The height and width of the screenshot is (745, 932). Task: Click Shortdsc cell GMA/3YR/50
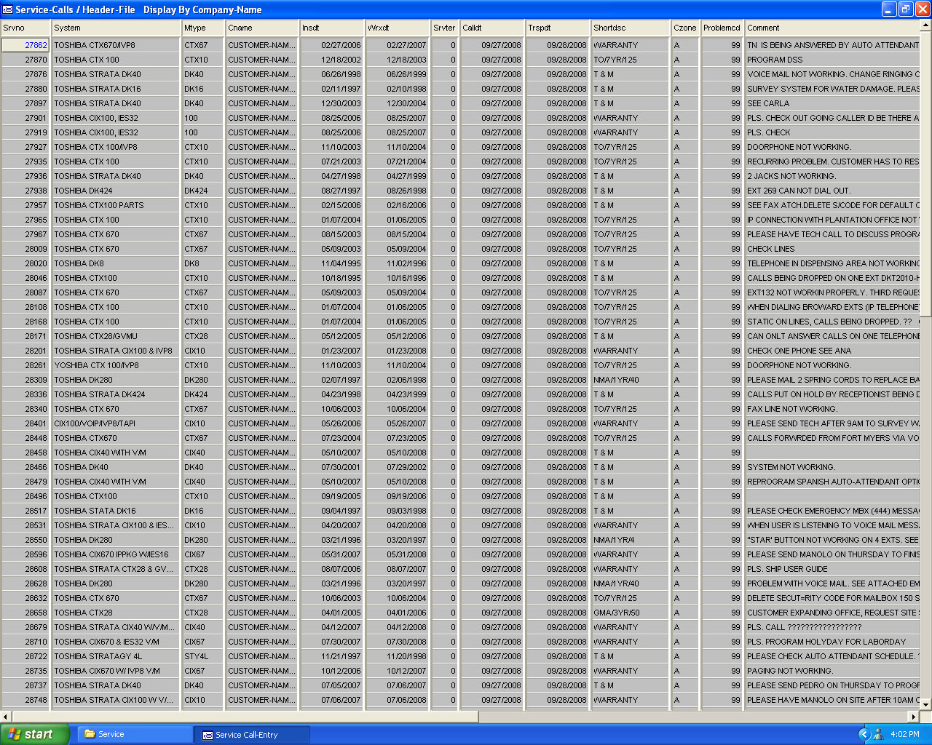(631, 613)
